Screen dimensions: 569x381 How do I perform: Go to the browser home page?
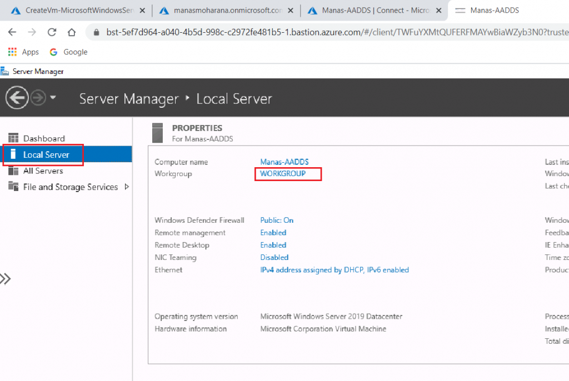pos(72,32)
